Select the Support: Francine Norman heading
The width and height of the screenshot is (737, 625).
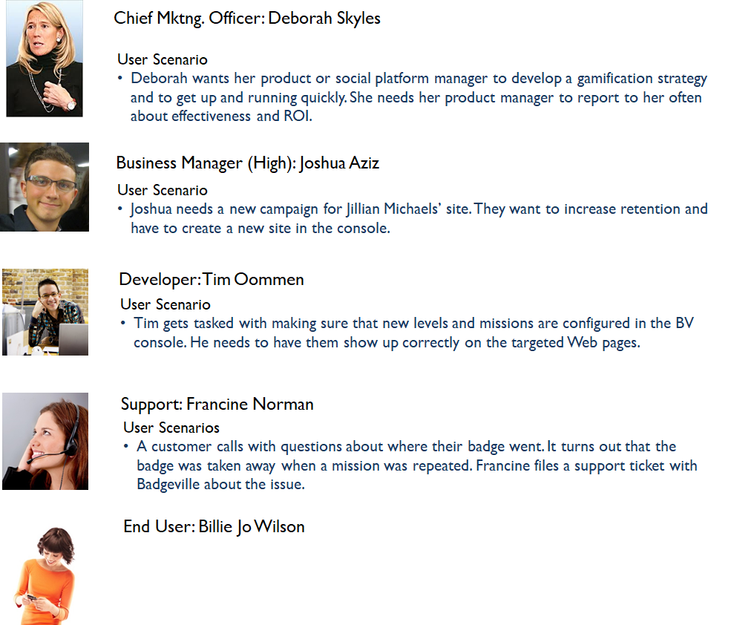217,405
